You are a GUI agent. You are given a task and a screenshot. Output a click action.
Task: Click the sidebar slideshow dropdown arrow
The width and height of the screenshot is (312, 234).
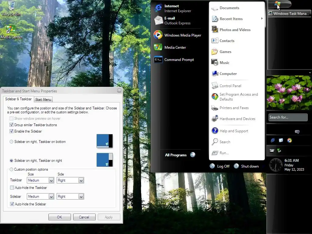(x=310, y=73)
